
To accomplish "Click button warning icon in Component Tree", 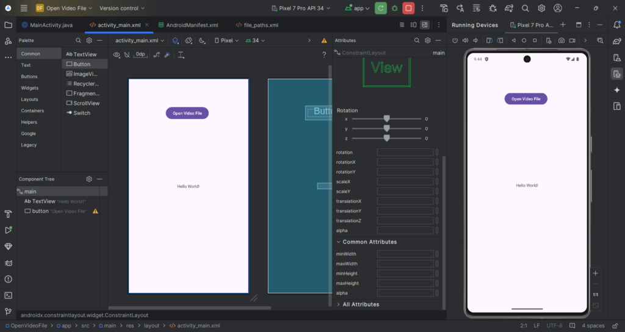I will pos(95,211).
